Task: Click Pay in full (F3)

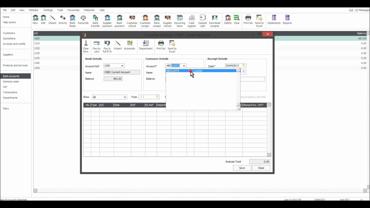Action: click(x=107, y=47)
